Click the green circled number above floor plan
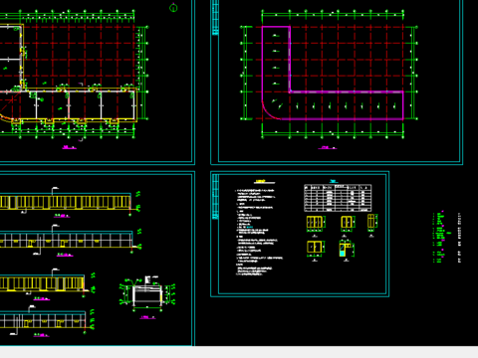Image resolution: width=478 pixels, height=358 pixels. [x=173, y=8]
